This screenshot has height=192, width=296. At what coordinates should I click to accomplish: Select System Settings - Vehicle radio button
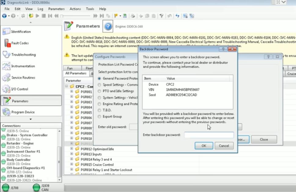99,98
